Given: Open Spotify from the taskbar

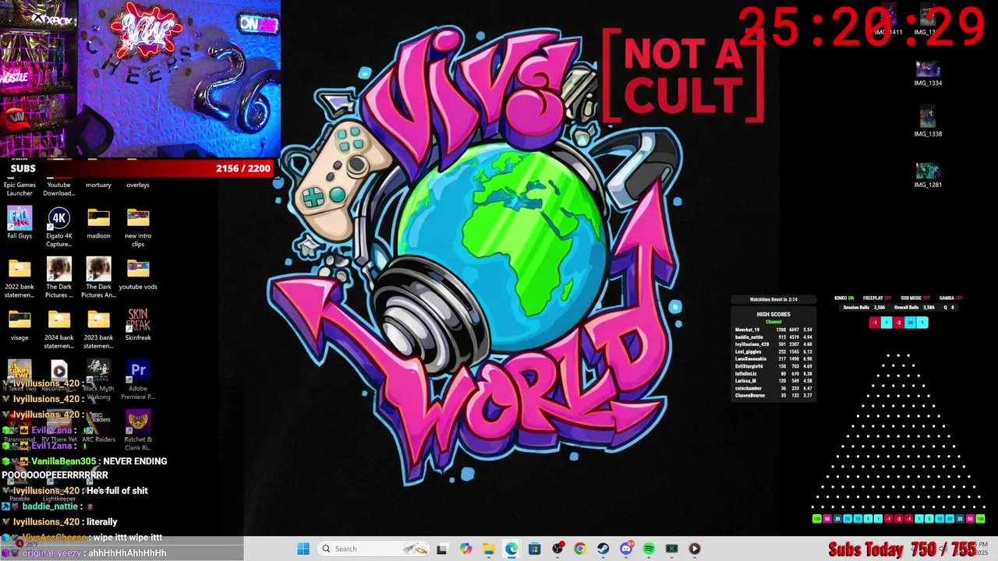Looking at the screenshot, I should point(649,549).
